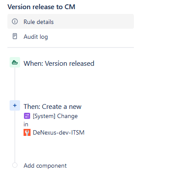The width and height of the screenshot is (181, 196).
Task: Click the green Version released trigger icon
Action: coord(15,62)
